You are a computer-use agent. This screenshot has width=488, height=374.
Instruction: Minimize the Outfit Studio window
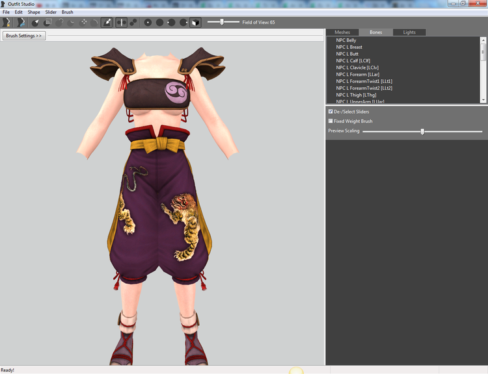(453, 3)
